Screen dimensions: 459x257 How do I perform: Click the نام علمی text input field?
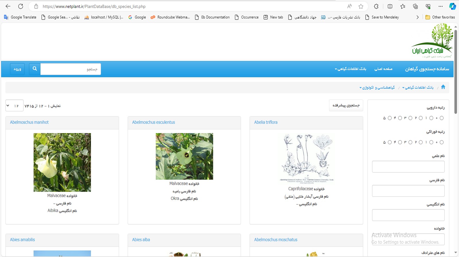point(408,167)
